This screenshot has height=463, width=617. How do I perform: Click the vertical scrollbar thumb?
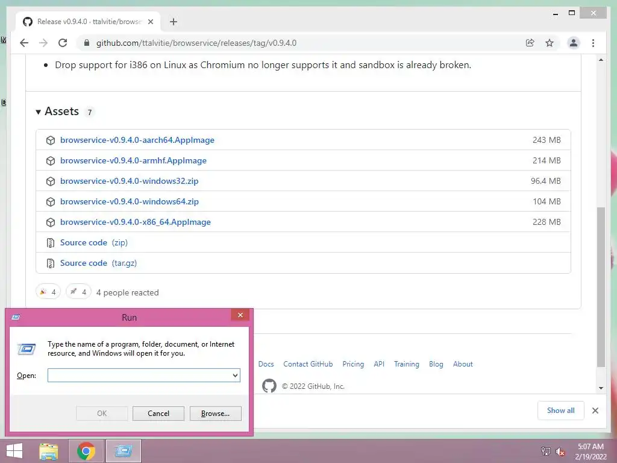(601, 287)
